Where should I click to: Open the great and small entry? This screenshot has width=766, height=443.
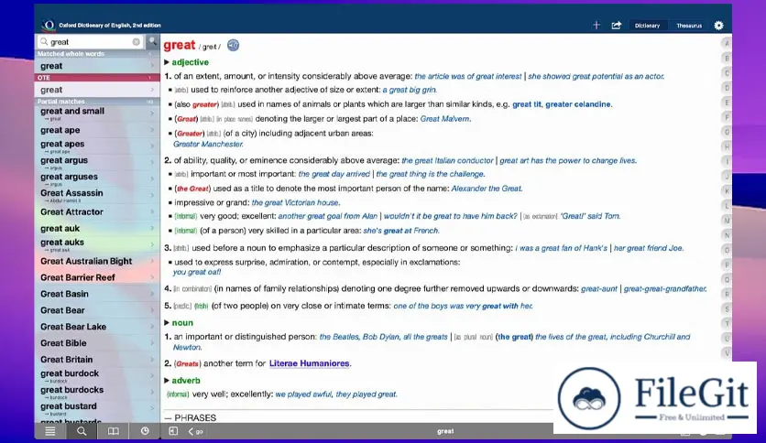[x=97, y=113]
